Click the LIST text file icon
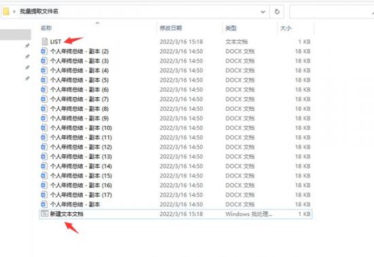 coord(45,41)
